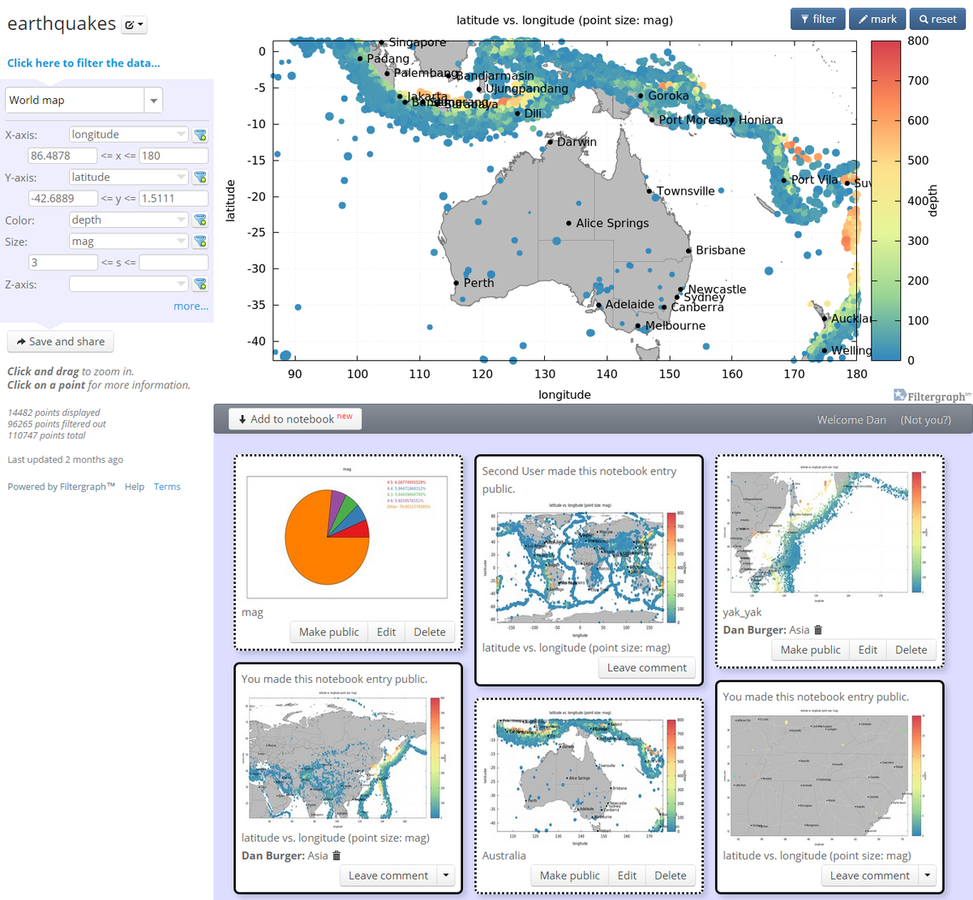The height and width of the screenshot is (900, 973).
Task: Click the reset button above the chart
Action: click(937, 19)
